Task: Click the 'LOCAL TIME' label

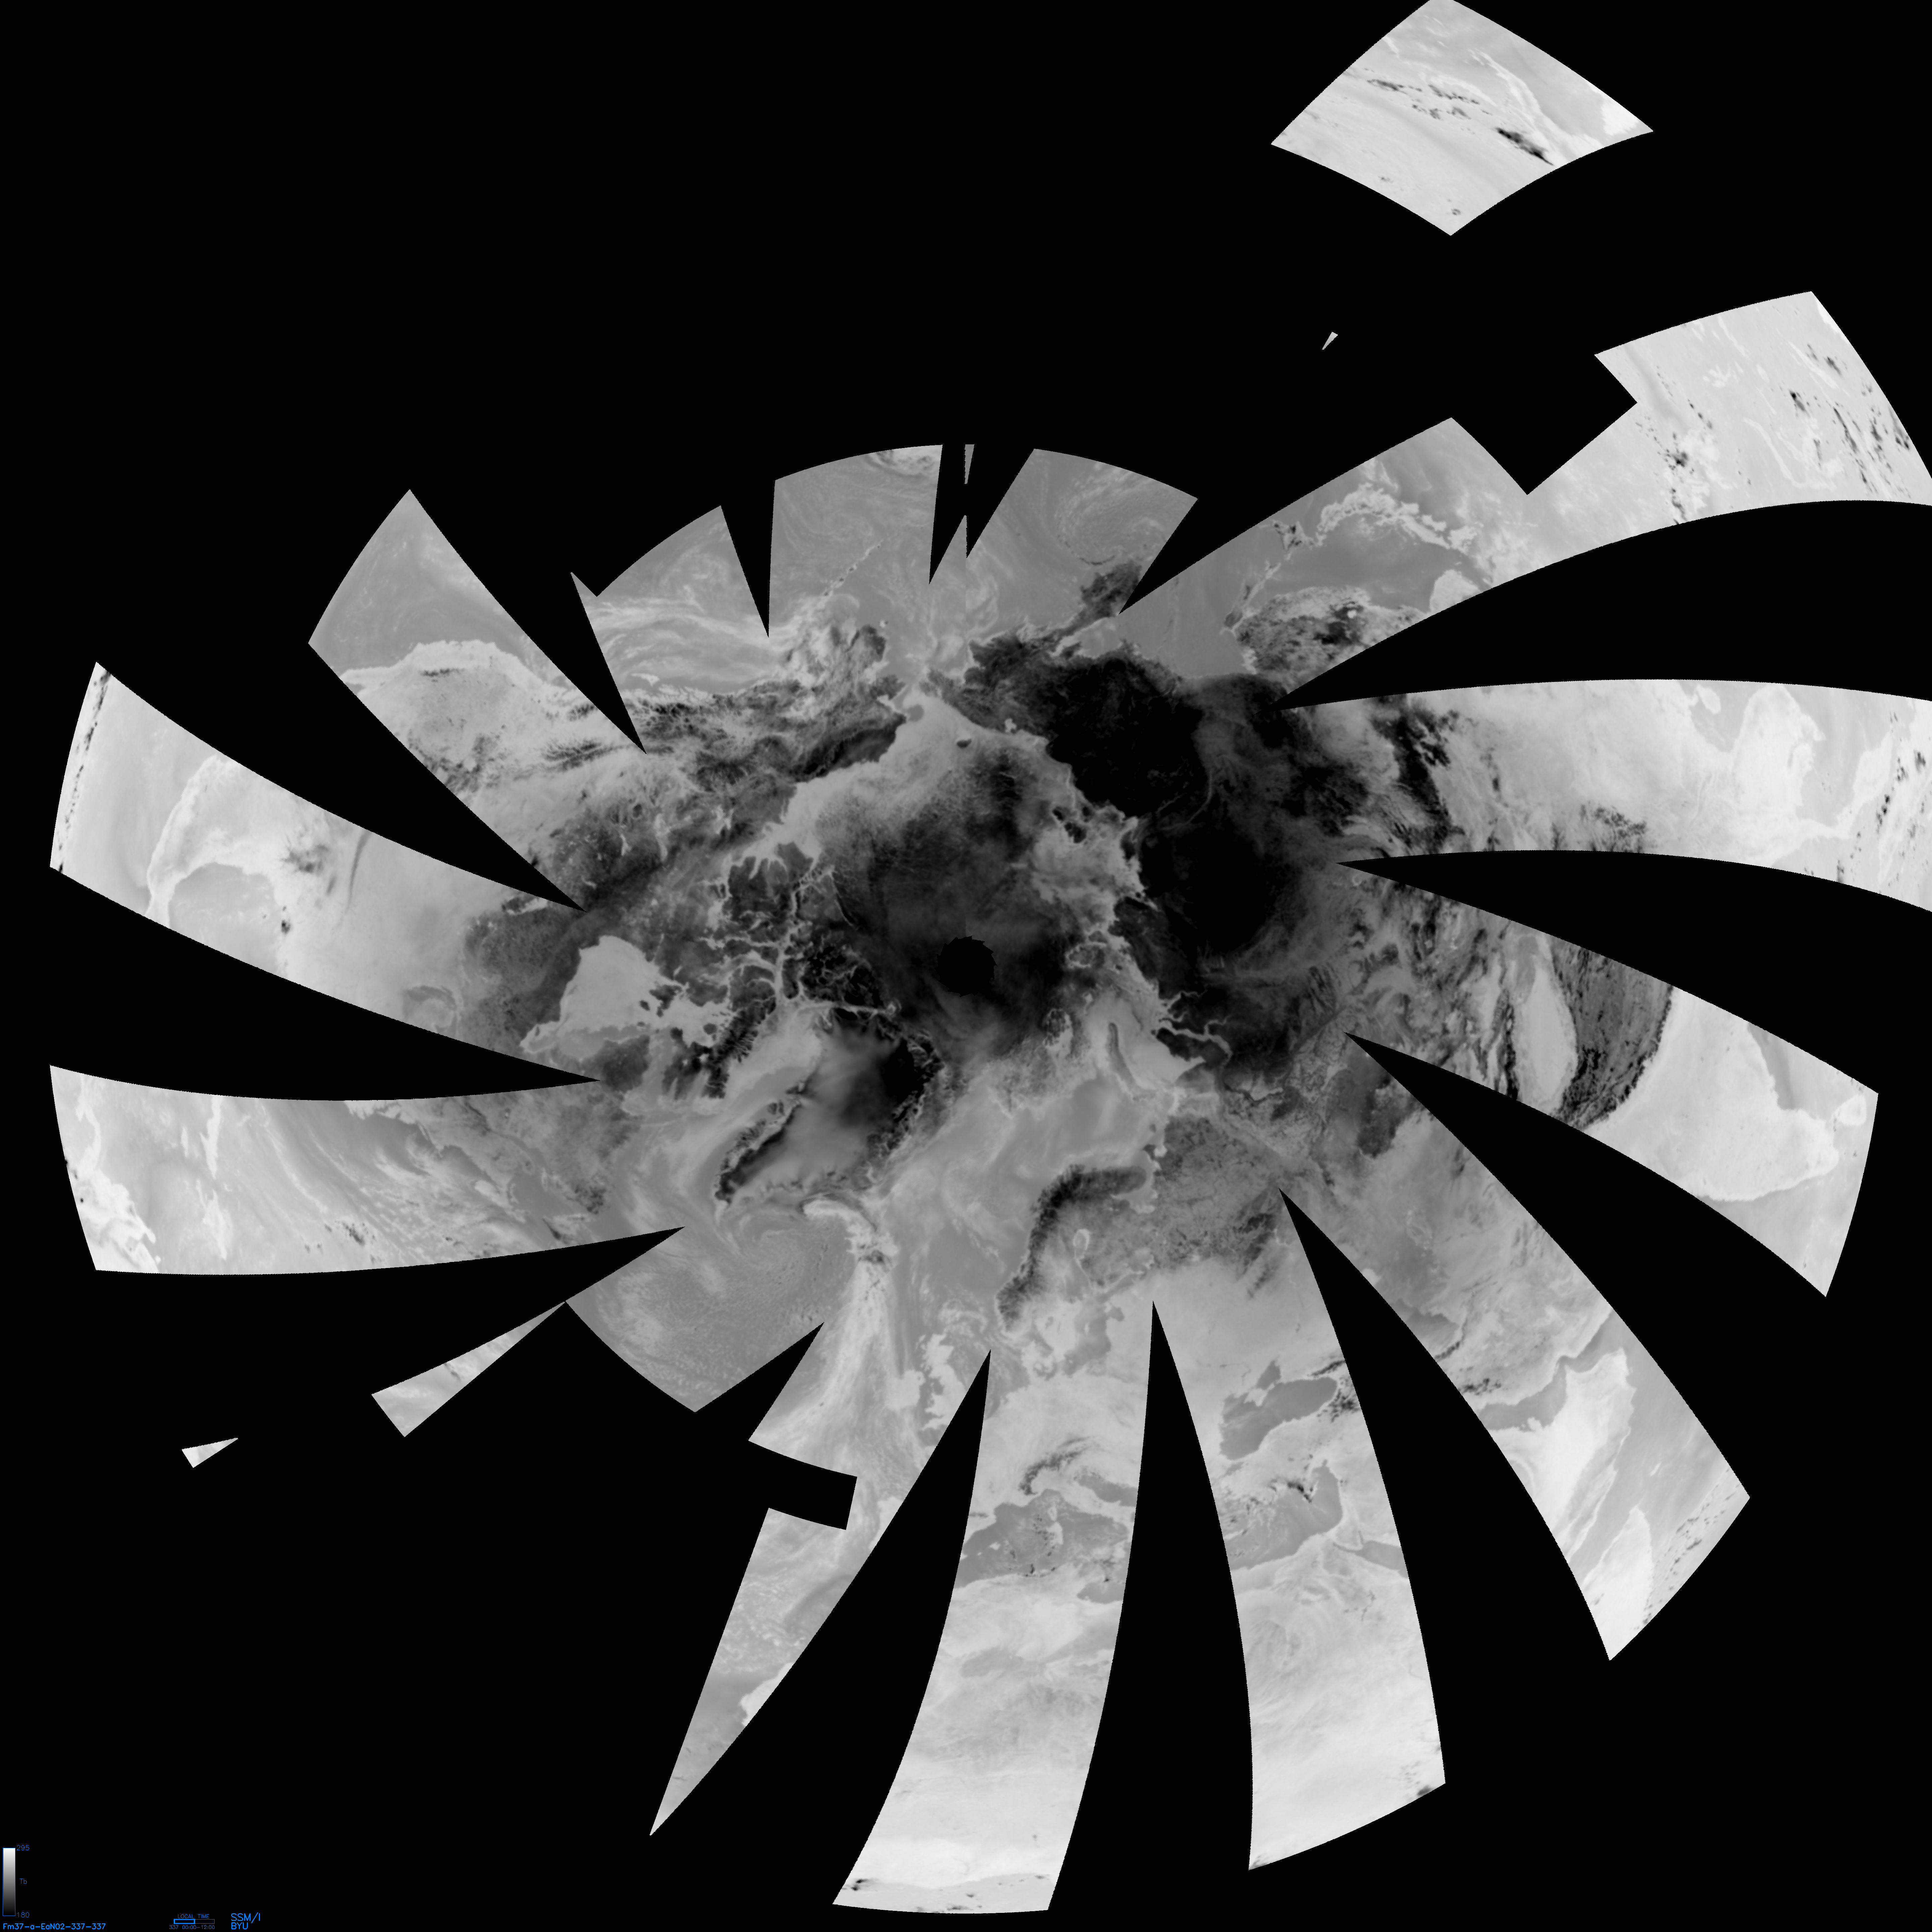Action: [x=194, y=1916]
